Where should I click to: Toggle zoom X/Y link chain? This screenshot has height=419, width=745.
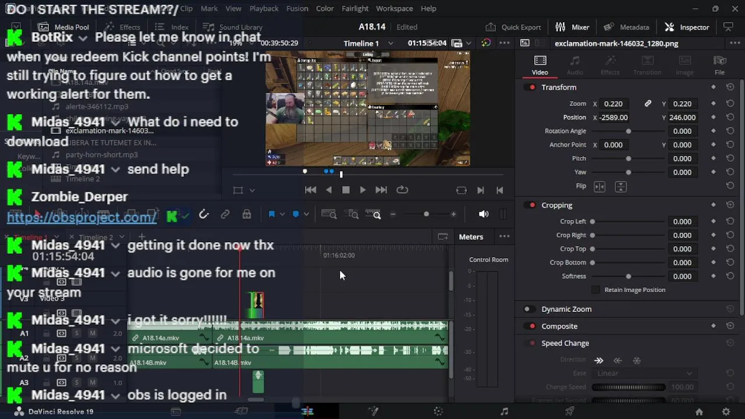point(648,104)
